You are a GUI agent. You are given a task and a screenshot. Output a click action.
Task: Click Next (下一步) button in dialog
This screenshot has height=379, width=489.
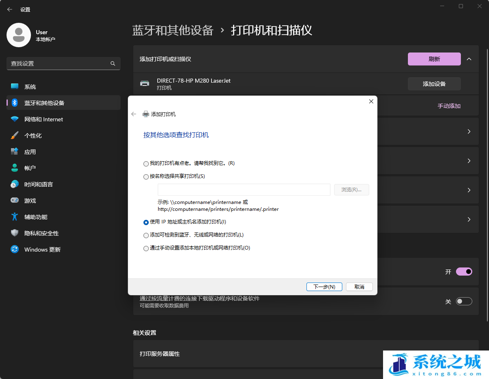tap(324, 287)
